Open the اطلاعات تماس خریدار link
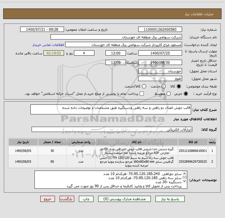The image size is (225, 218). tap(48, 45)
